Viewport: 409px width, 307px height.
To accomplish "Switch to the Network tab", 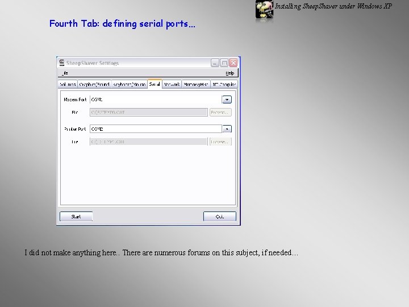I will click(172, 84).
